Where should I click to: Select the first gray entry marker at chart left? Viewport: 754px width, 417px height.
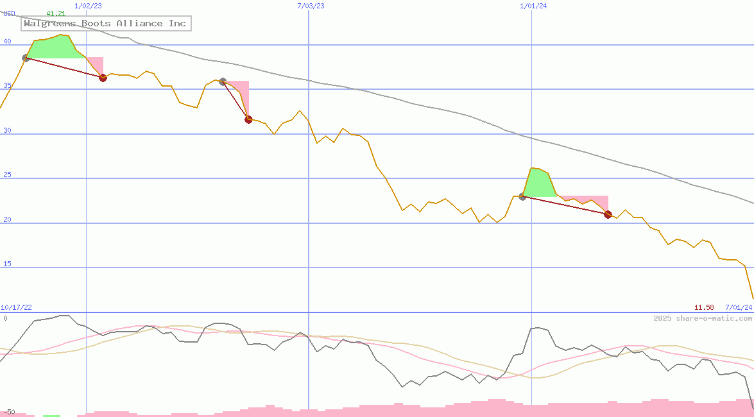tap(26, 58)
